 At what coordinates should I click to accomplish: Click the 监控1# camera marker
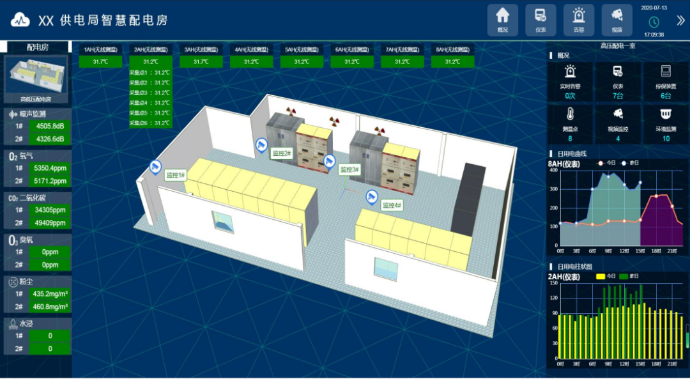coord(155,167)
